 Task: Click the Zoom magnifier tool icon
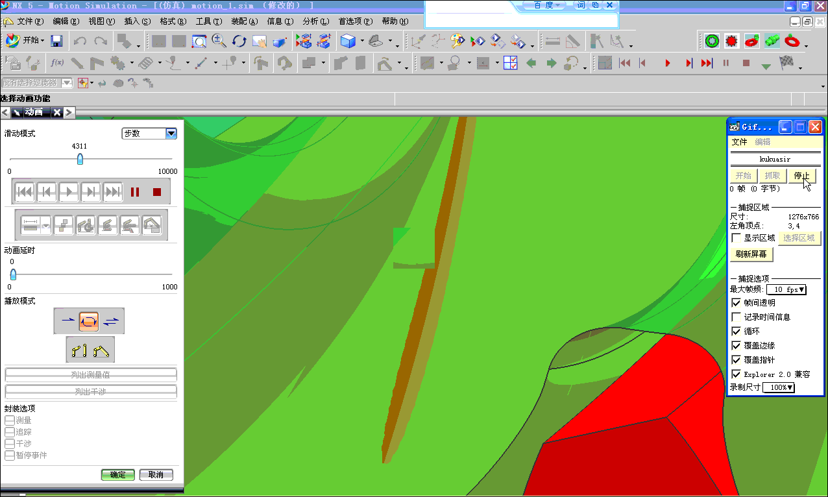219,41
